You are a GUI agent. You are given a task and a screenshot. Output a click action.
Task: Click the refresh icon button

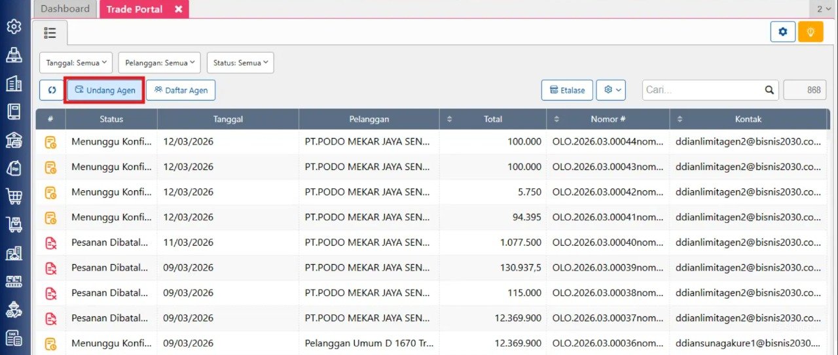(52, 90)
